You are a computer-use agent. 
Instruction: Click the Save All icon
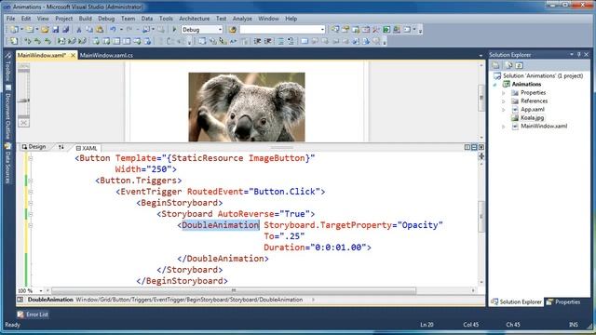click(65, 29)
